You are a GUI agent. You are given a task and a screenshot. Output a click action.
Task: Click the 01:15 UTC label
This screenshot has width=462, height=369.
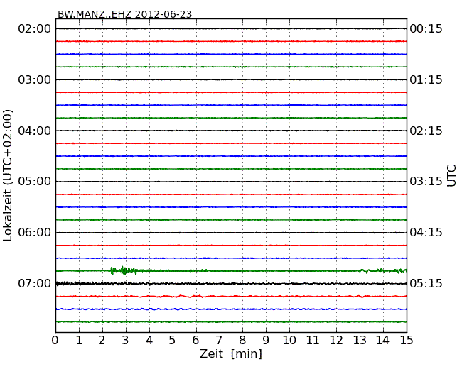pos(426,79)
